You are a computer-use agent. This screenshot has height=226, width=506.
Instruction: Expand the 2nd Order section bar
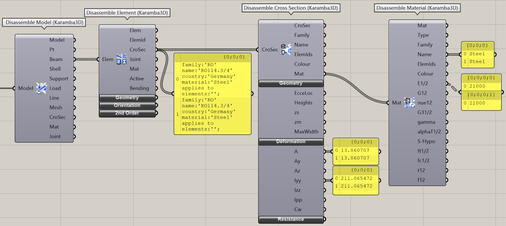[x=127, y=113]
